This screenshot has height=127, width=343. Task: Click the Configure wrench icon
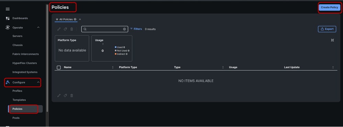pos(8,82)
